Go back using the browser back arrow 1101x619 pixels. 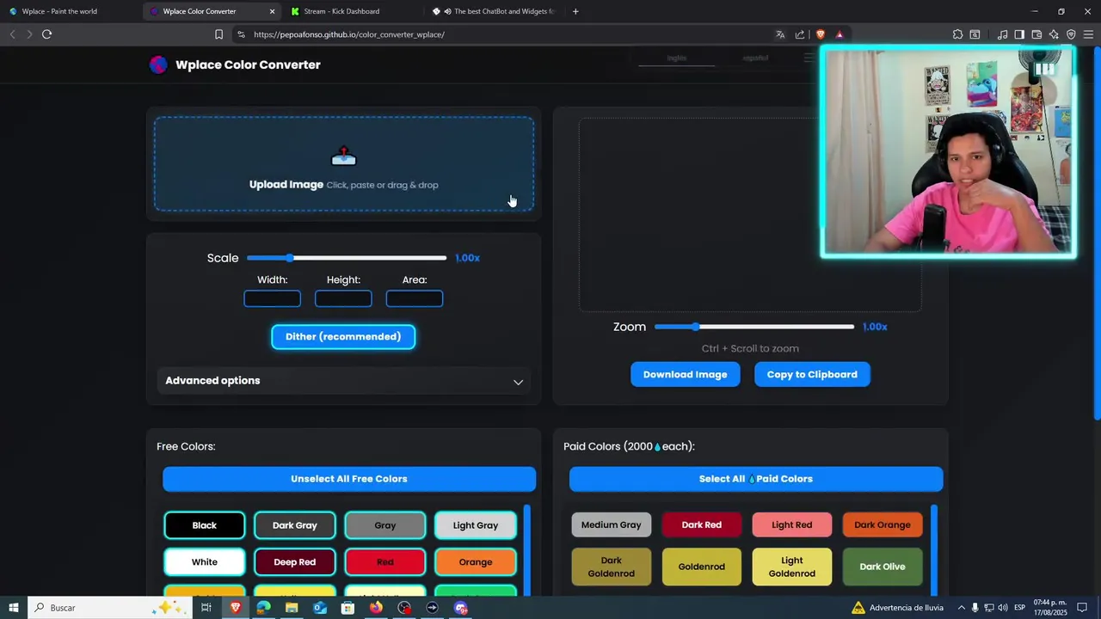tap(12, 34)
